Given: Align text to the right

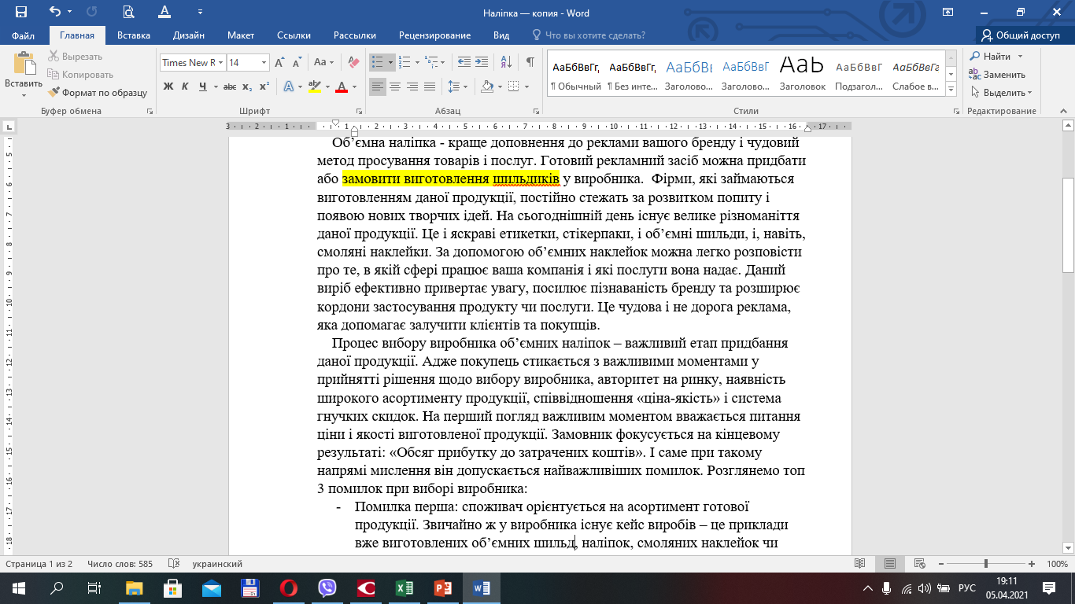Looking at the screenshot, I should coord(412,87).
